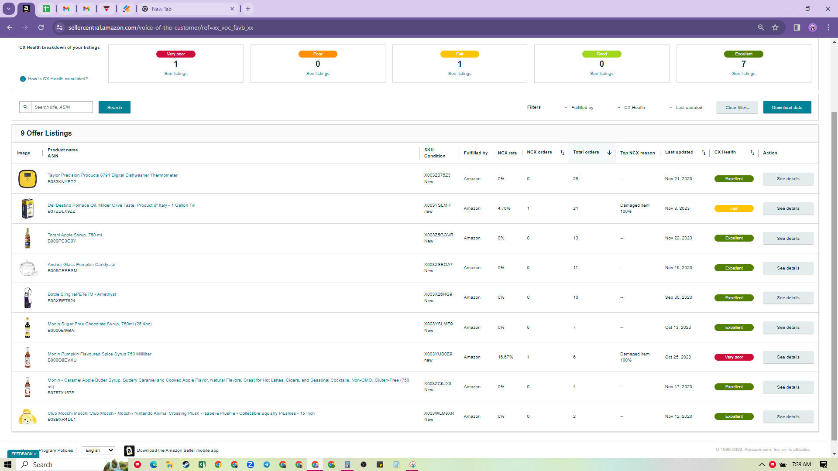Click the info icon beside 'How is CX Health calculated?'
The width and height of the screenshot is (838, 471).
pyautogui.click(x=23, y=79)
